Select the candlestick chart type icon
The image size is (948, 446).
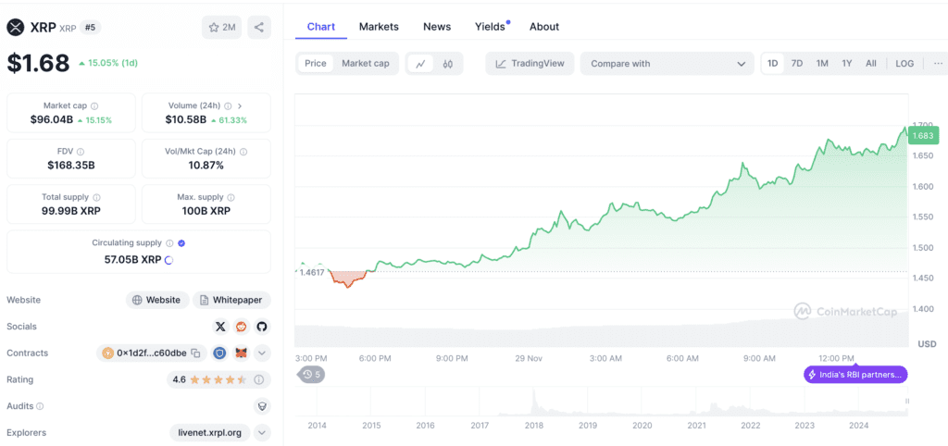tap(448, 64)
